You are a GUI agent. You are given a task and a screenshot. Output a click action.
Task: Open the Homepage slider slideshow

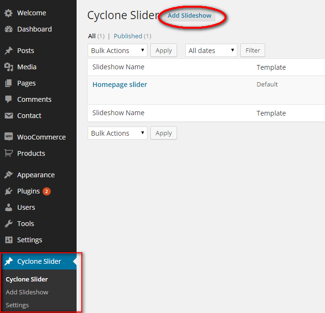[x=120, y=85]
